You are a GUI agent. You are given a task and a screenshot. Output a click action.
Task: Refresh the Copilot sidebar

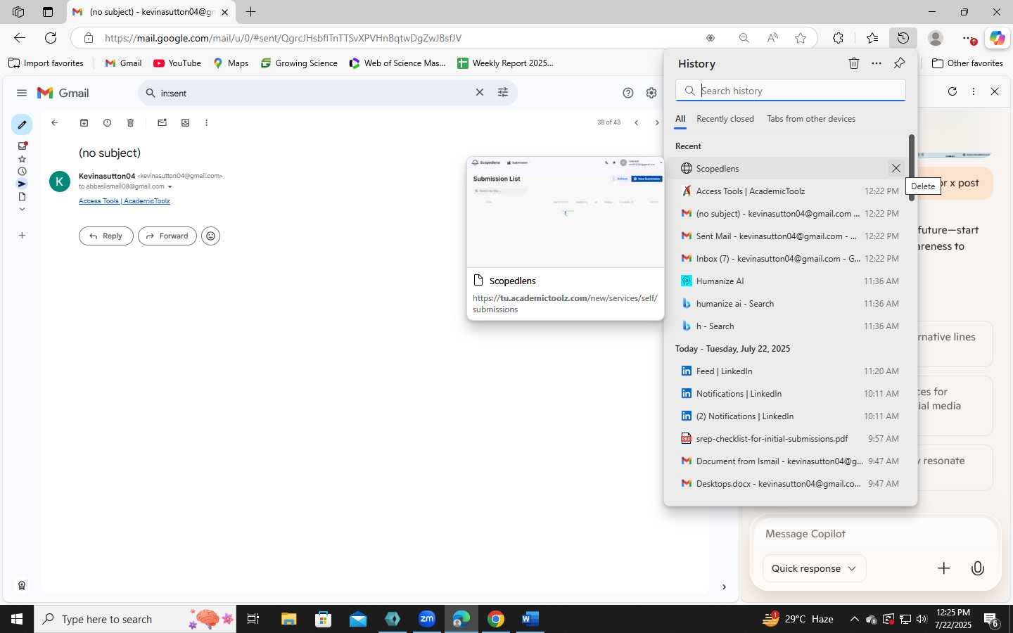(953, 91)
